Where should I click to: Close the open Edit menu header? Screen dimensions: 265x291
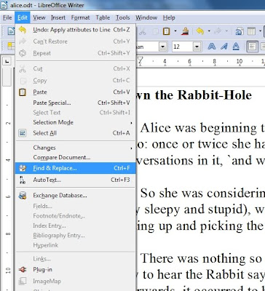coord(23,17)
